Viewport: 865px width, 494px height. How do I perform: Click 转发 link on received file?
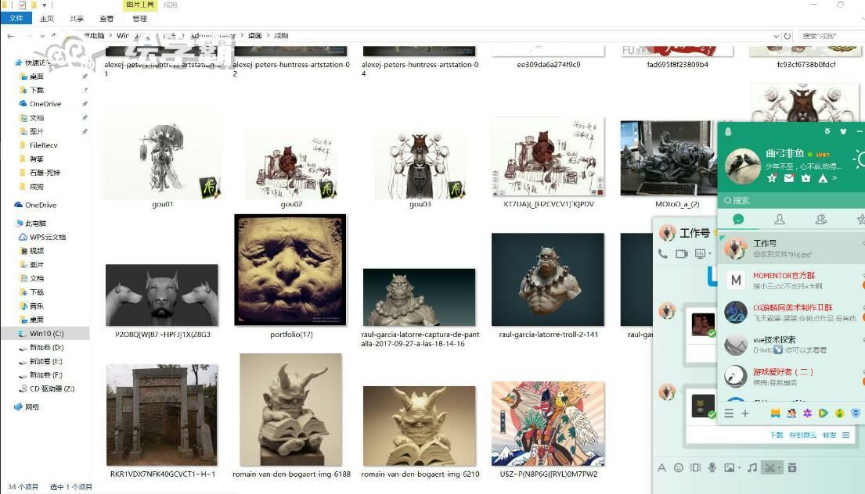pos(829,435)
